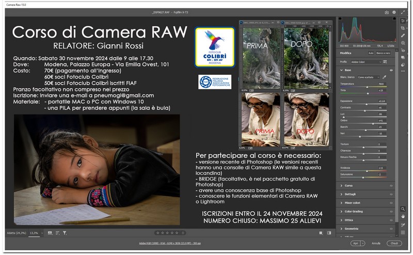
Task: Open the Masking tool
Action: 403,43
